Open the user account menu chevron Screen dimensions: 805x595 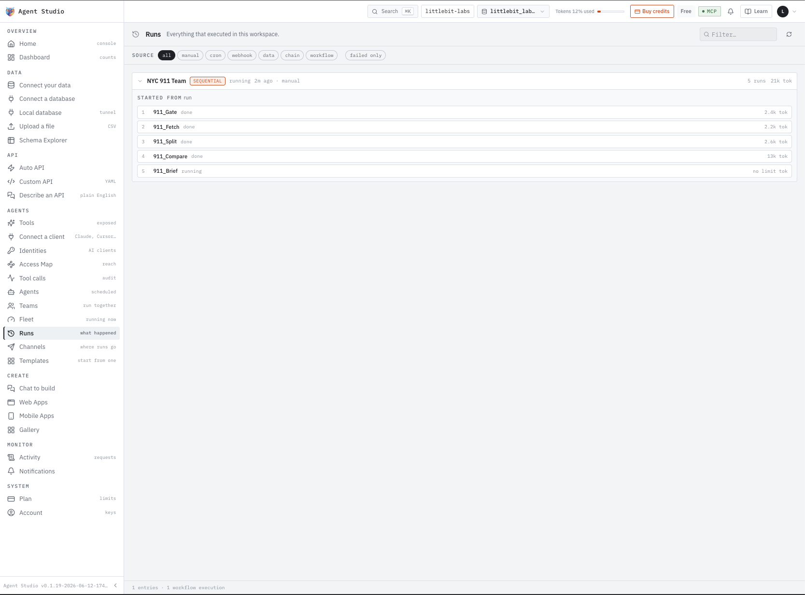click(x=794, y=12)
